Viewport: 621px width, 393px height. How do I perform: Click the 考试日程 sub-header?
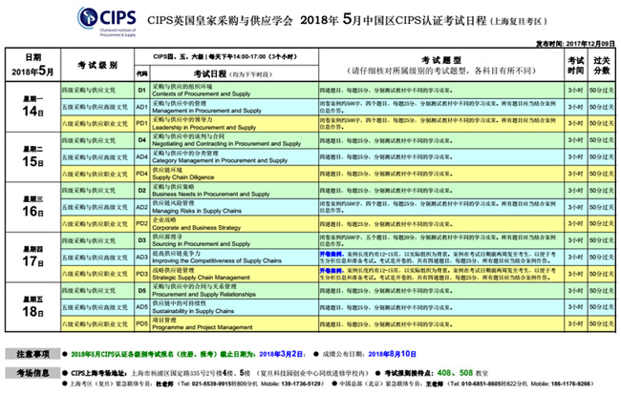pyautogui.click(x=234, y=73)
